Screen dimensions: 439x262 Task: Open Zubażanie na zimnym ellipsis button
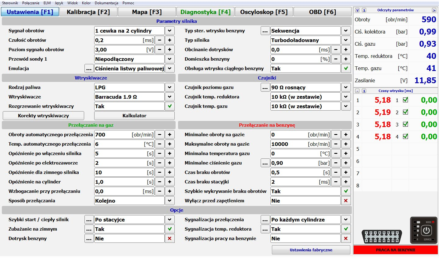coord(89,229)
